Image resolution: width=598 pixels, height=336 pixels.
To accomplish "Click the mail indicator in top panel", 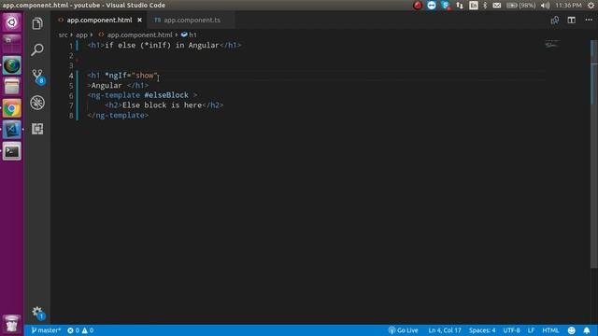I will (496, 6).
